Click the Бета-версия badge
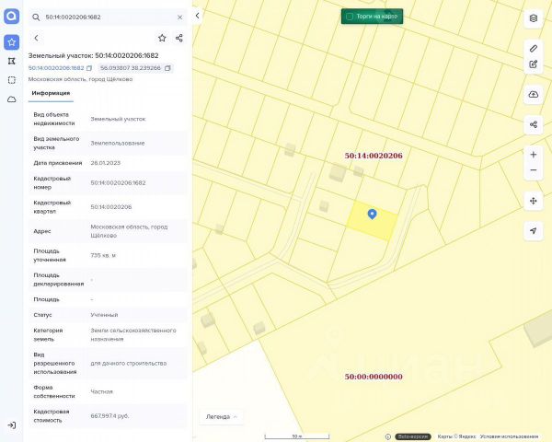 point(413,436)
